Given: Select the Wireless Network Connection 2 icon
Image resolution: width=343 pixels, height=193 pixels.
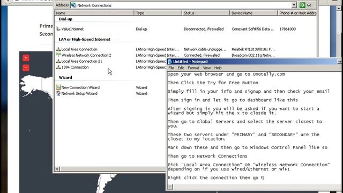Looking at the screenshot, I should pos(58,55).
